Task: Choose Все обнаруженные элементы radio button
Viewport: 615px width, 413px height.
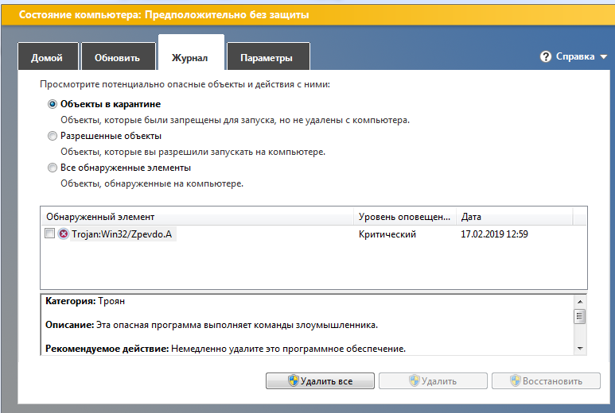Action: click(x=53, y=168)
